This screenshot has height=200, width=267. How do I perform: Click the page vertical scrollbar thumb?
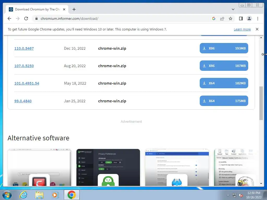coord(261,103)
